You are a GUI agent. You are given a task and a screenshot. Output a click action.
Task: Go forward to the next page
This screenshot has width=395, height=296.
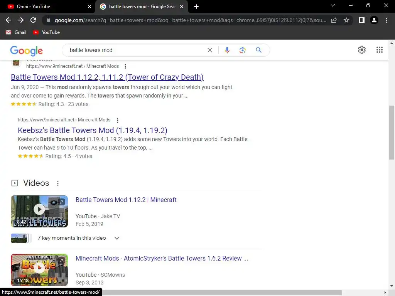(21, 20)
